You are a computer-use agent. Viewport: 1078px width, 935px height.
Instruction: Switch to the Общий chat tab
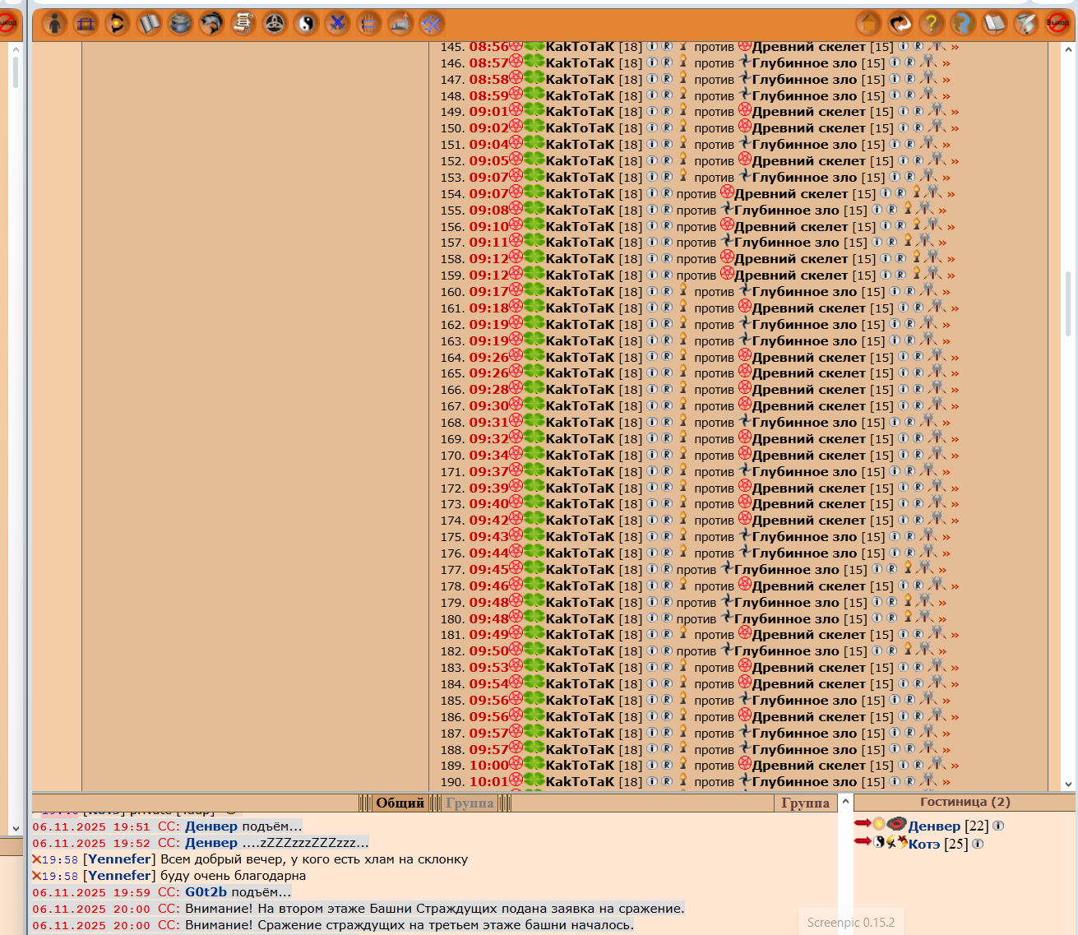pos(400,803)
